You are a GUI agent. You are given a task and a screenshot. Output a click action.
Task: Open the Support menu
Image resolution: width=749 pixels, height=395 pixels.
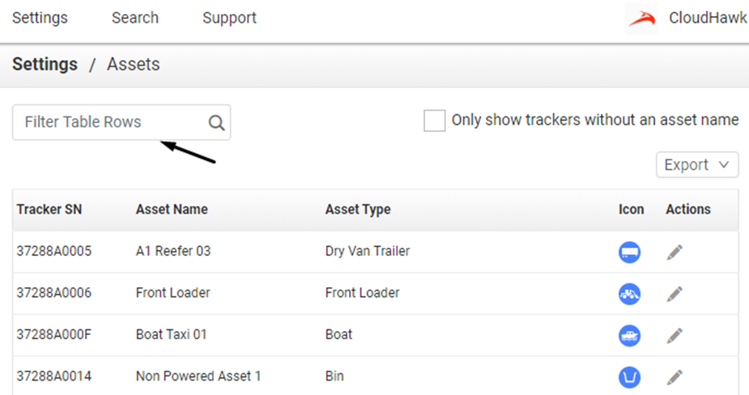click(229, 18)
